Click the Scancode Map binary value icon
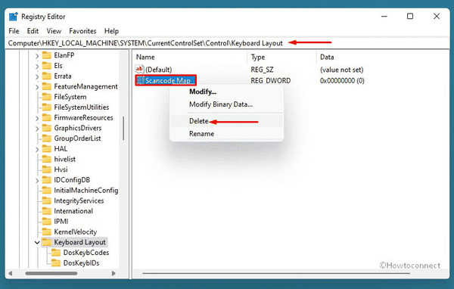 point(141,80)
